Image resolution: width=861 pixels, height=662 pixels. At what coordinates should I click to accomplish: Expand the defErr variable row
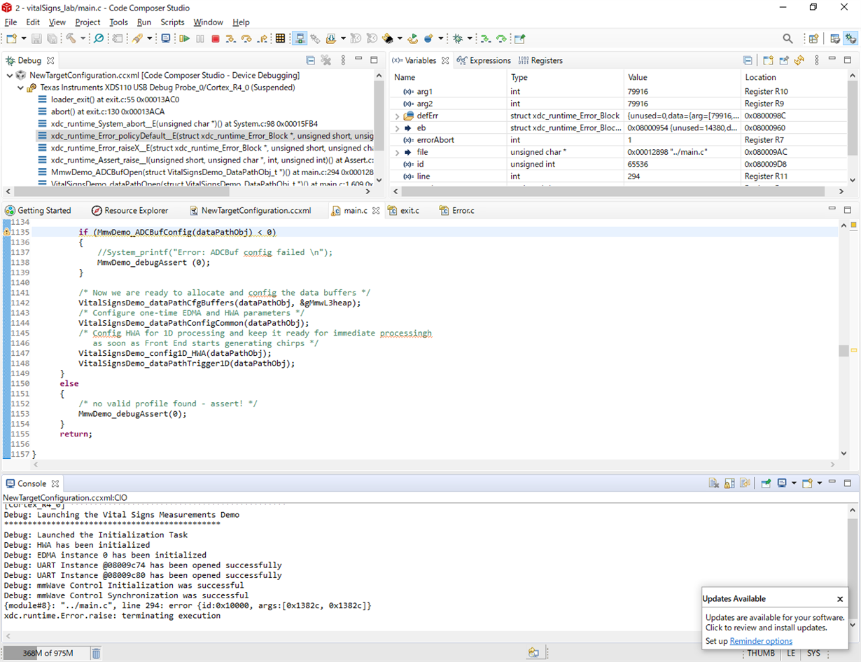coord(397,116)
